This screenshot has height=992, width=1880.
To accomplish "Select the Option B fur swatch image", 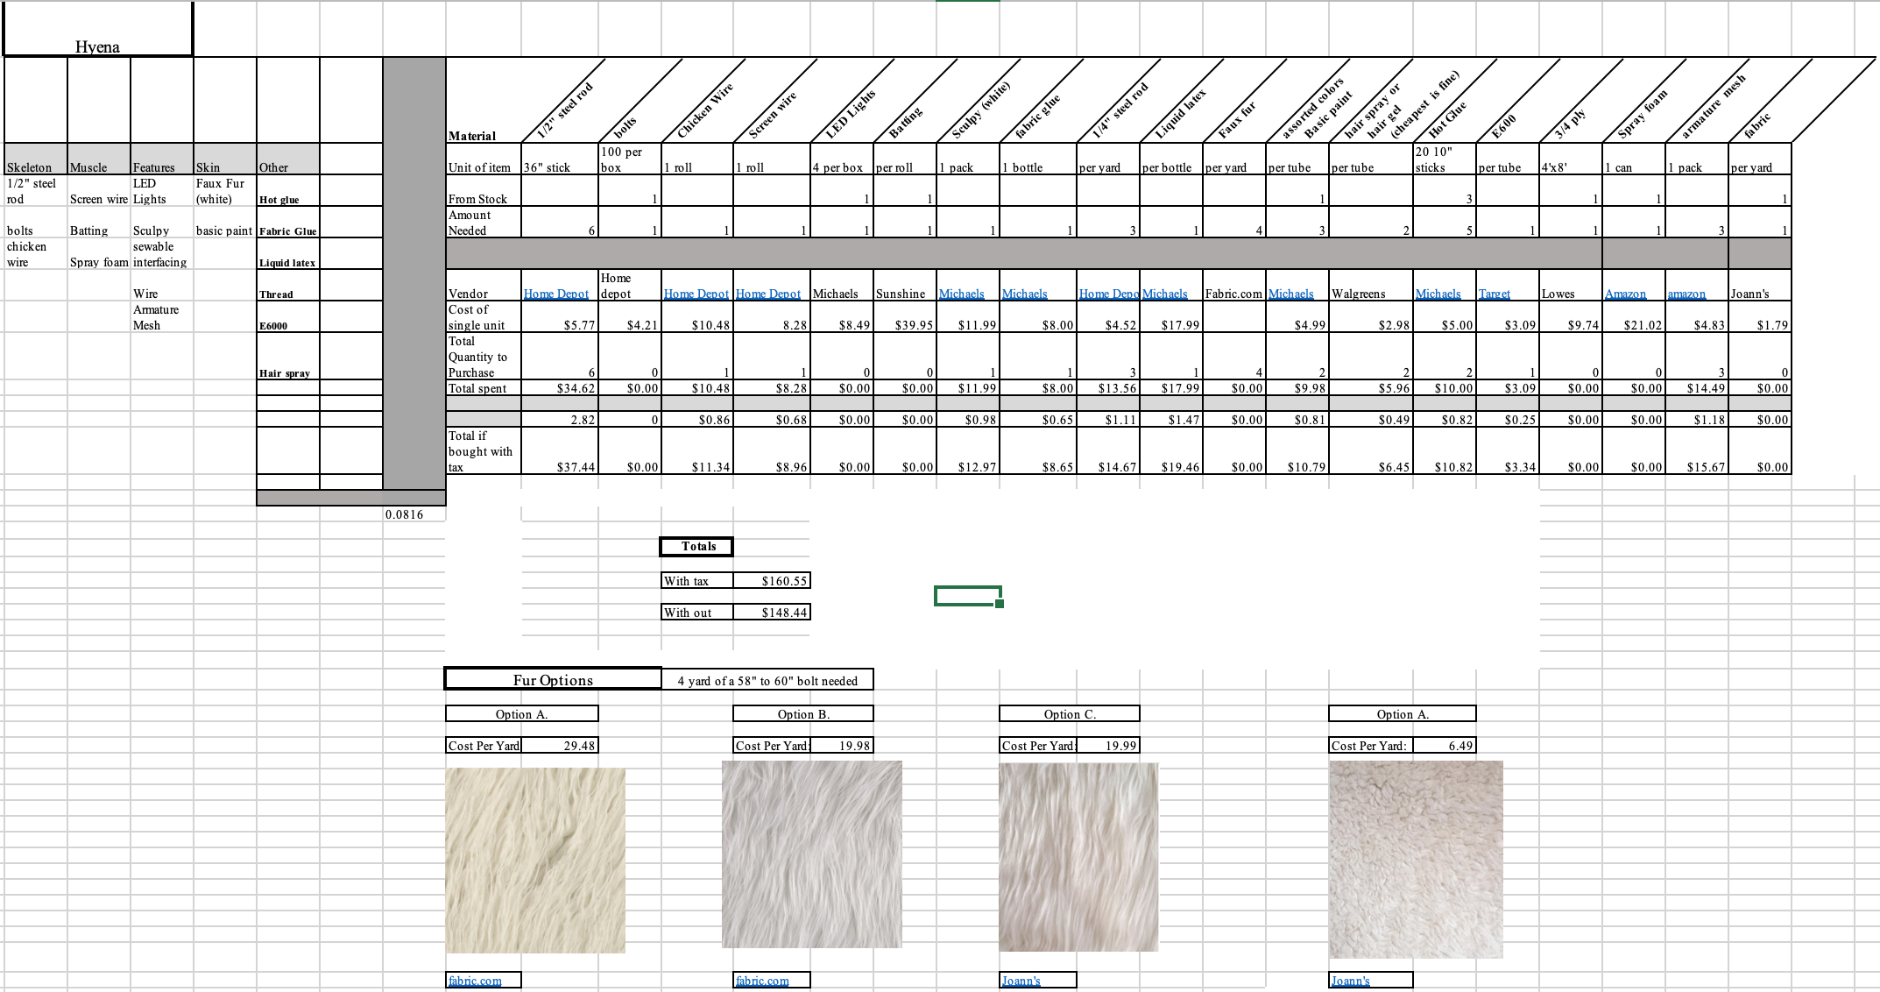I will coord(811,854).
